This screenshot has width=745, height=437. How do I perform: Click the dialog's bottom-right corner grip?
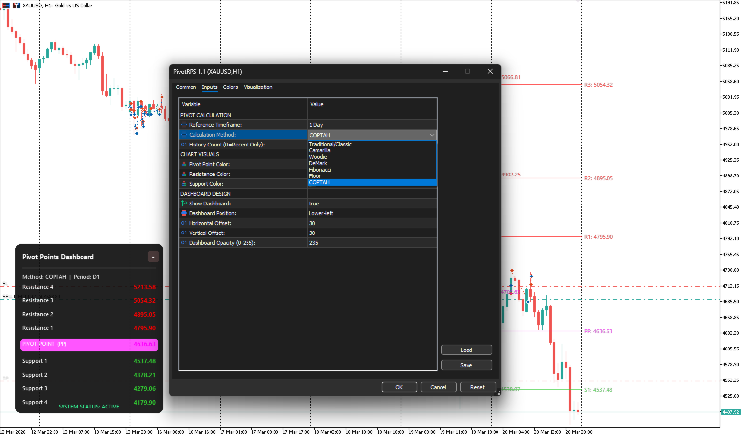pyautogui.click(x=497, y=392)
